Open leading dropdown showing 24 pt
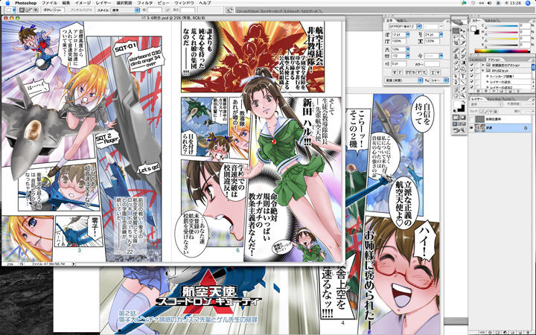 point(441,34)
